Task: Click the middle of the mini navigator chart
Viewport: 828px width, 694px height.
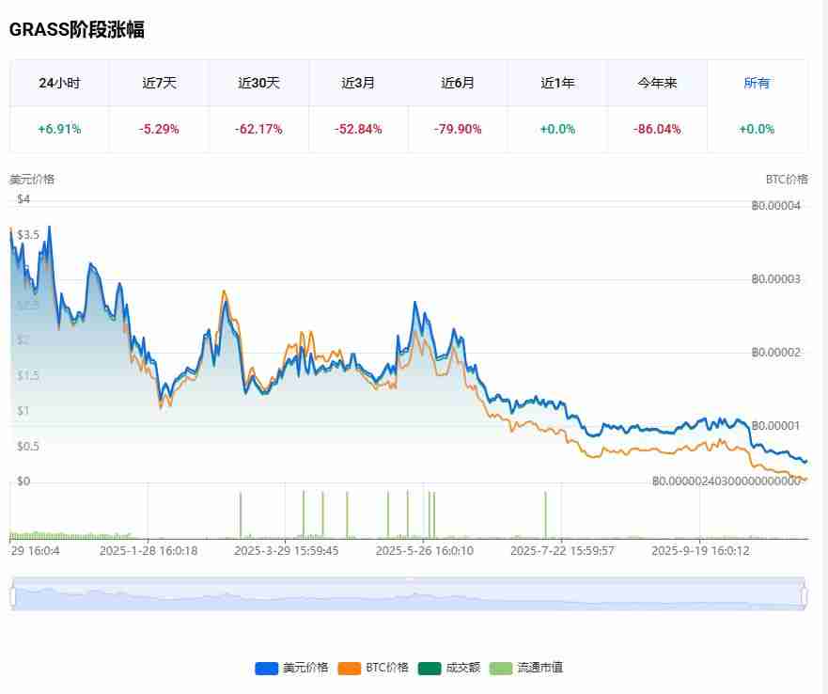Action: click(414, 591)
